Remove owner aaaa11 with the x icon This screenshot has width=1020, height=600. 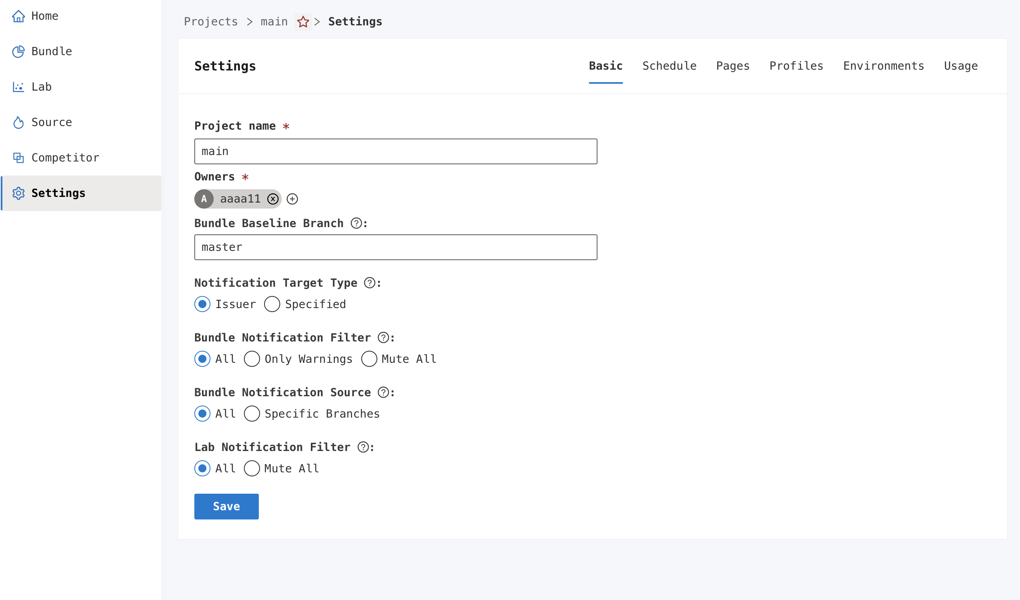(273, 199)
